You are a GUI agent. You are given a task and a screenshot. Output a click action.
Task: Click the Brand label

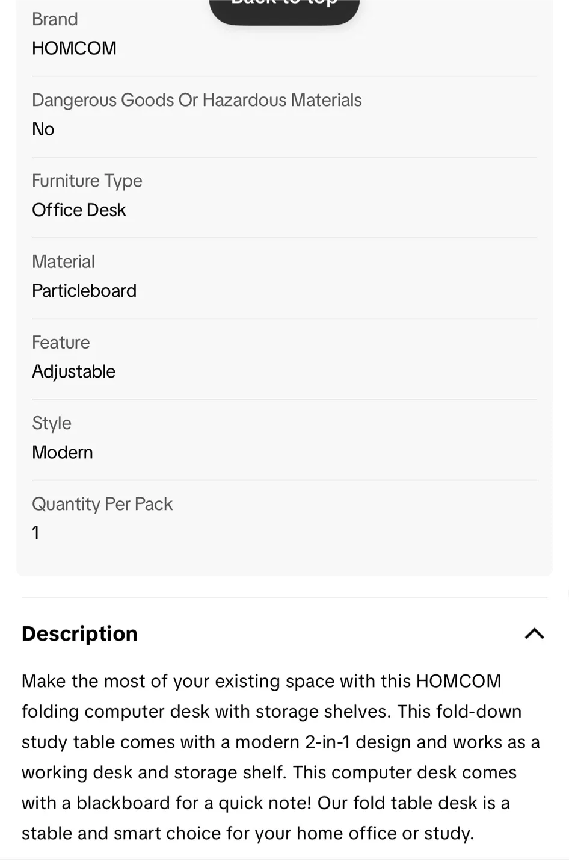pyautogui.click(x=55, y=19)
